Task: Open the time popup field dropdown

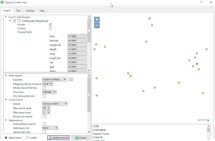Action: tap(77, 36)
